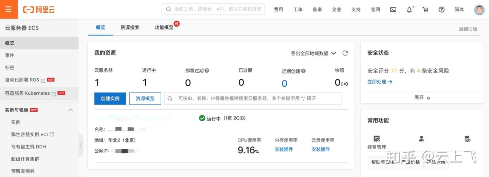This screenshot has width=489, height=177.
Task: Switch language via 简体
Action: click(459, 9)
